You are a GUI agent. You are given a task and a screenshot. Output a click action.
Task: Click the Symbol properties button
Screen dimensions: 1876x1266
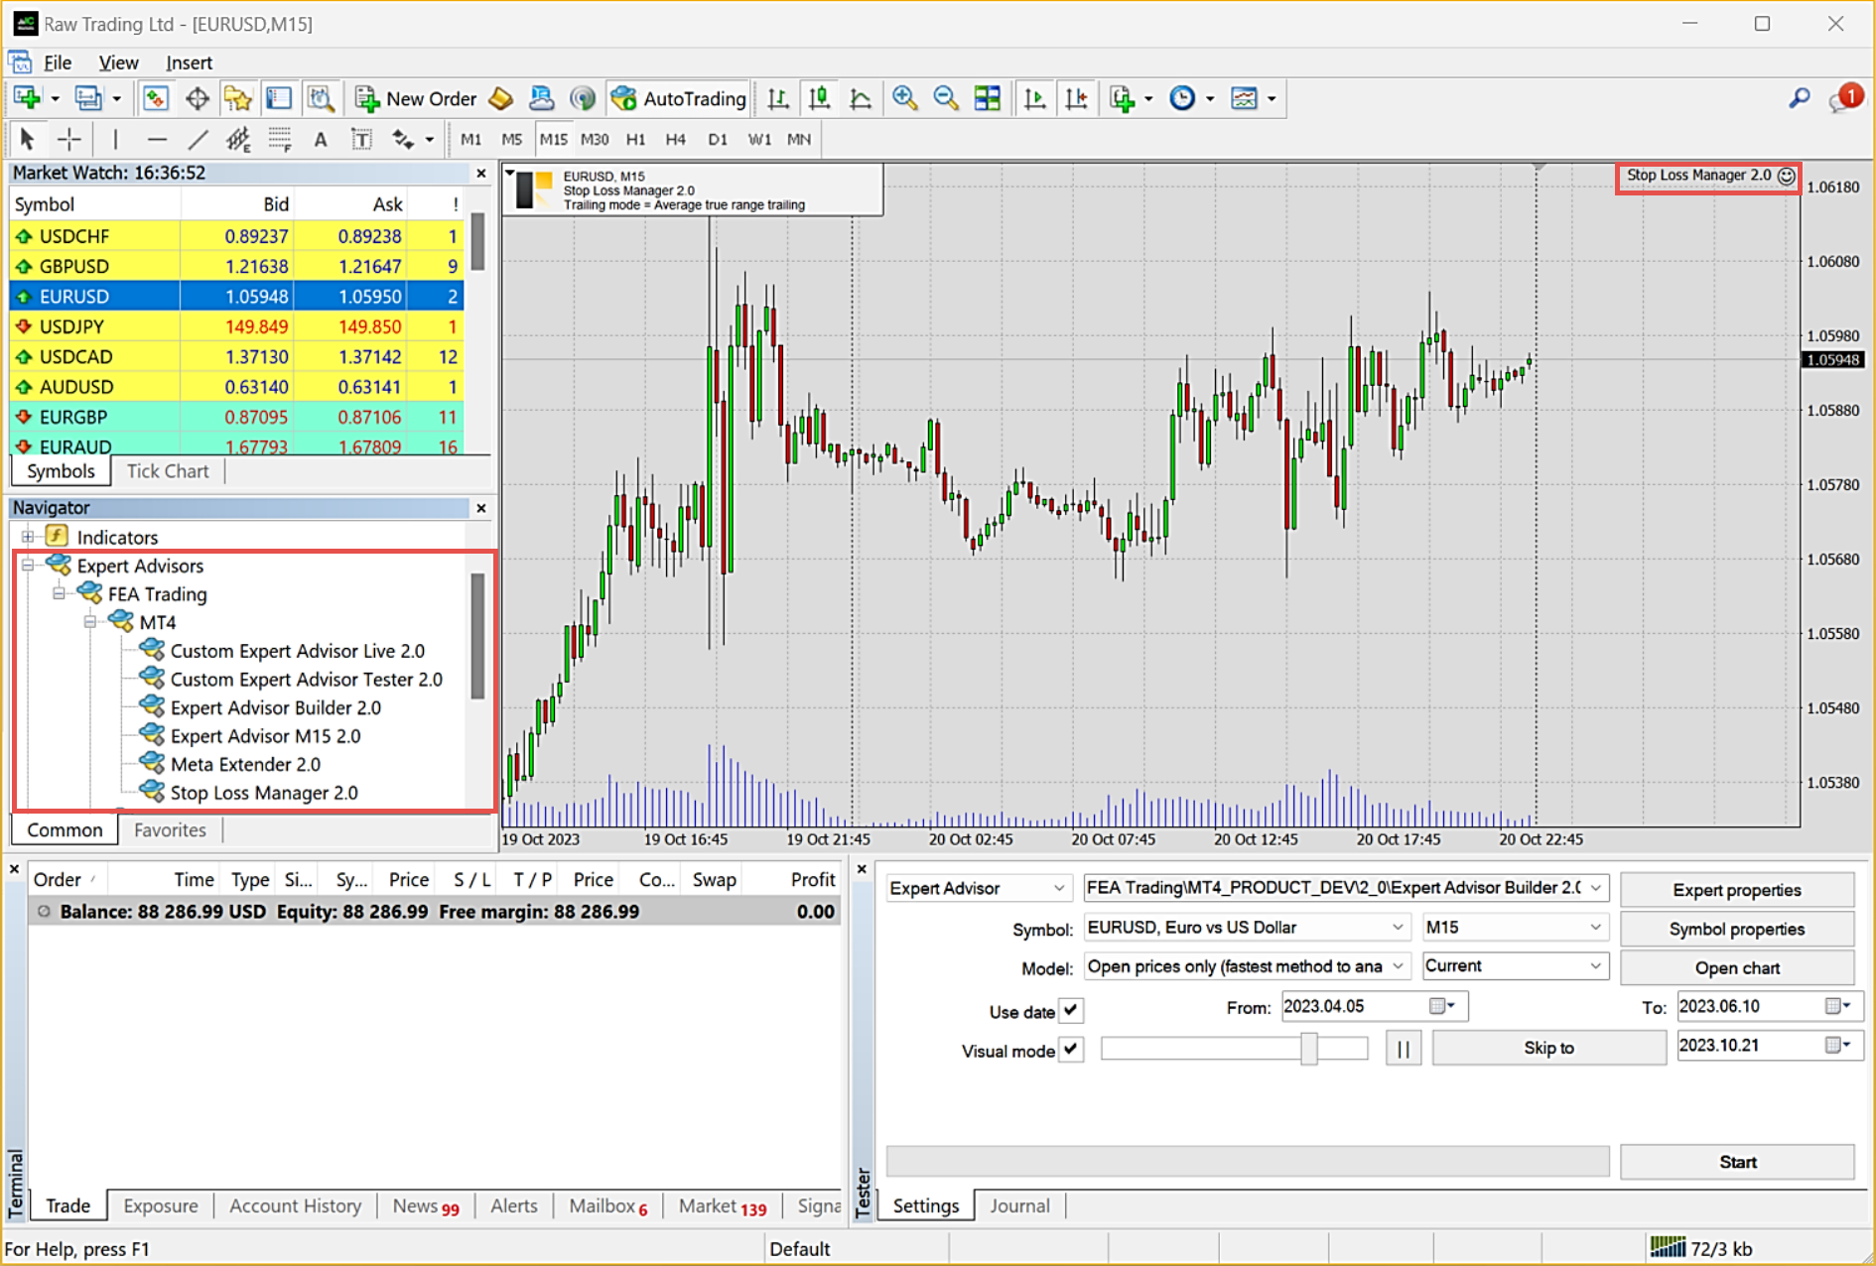[x=1737, y=929]
